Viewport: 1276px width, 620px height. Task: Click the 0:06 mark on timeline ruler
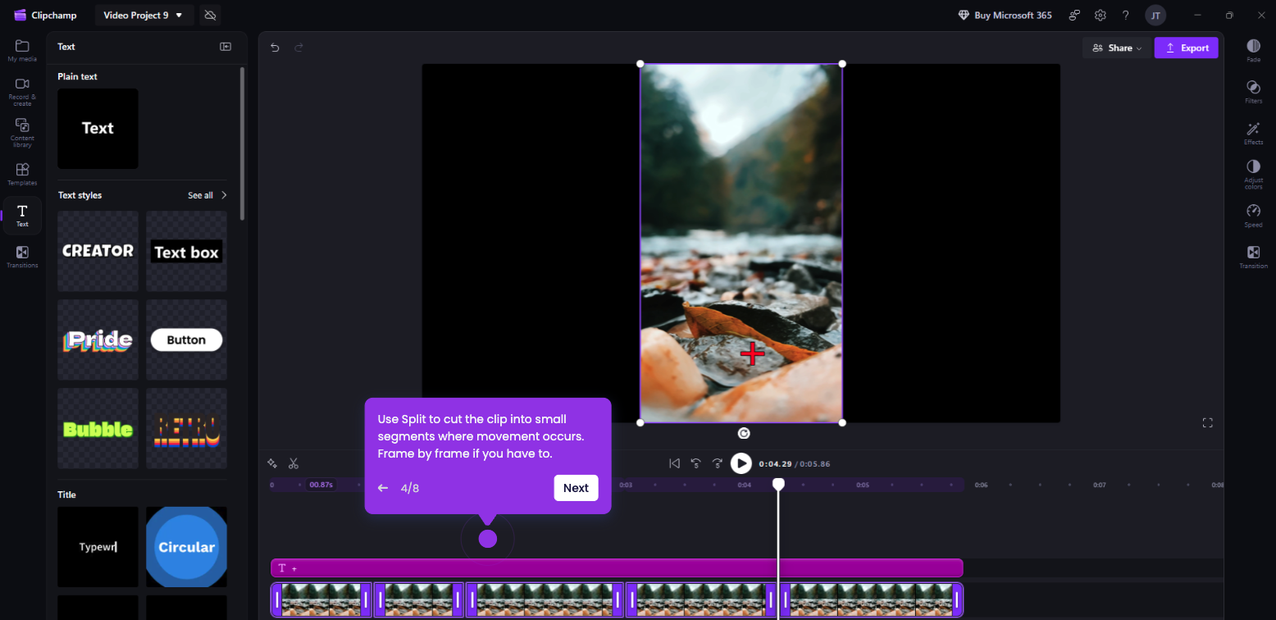click(981, 485)
